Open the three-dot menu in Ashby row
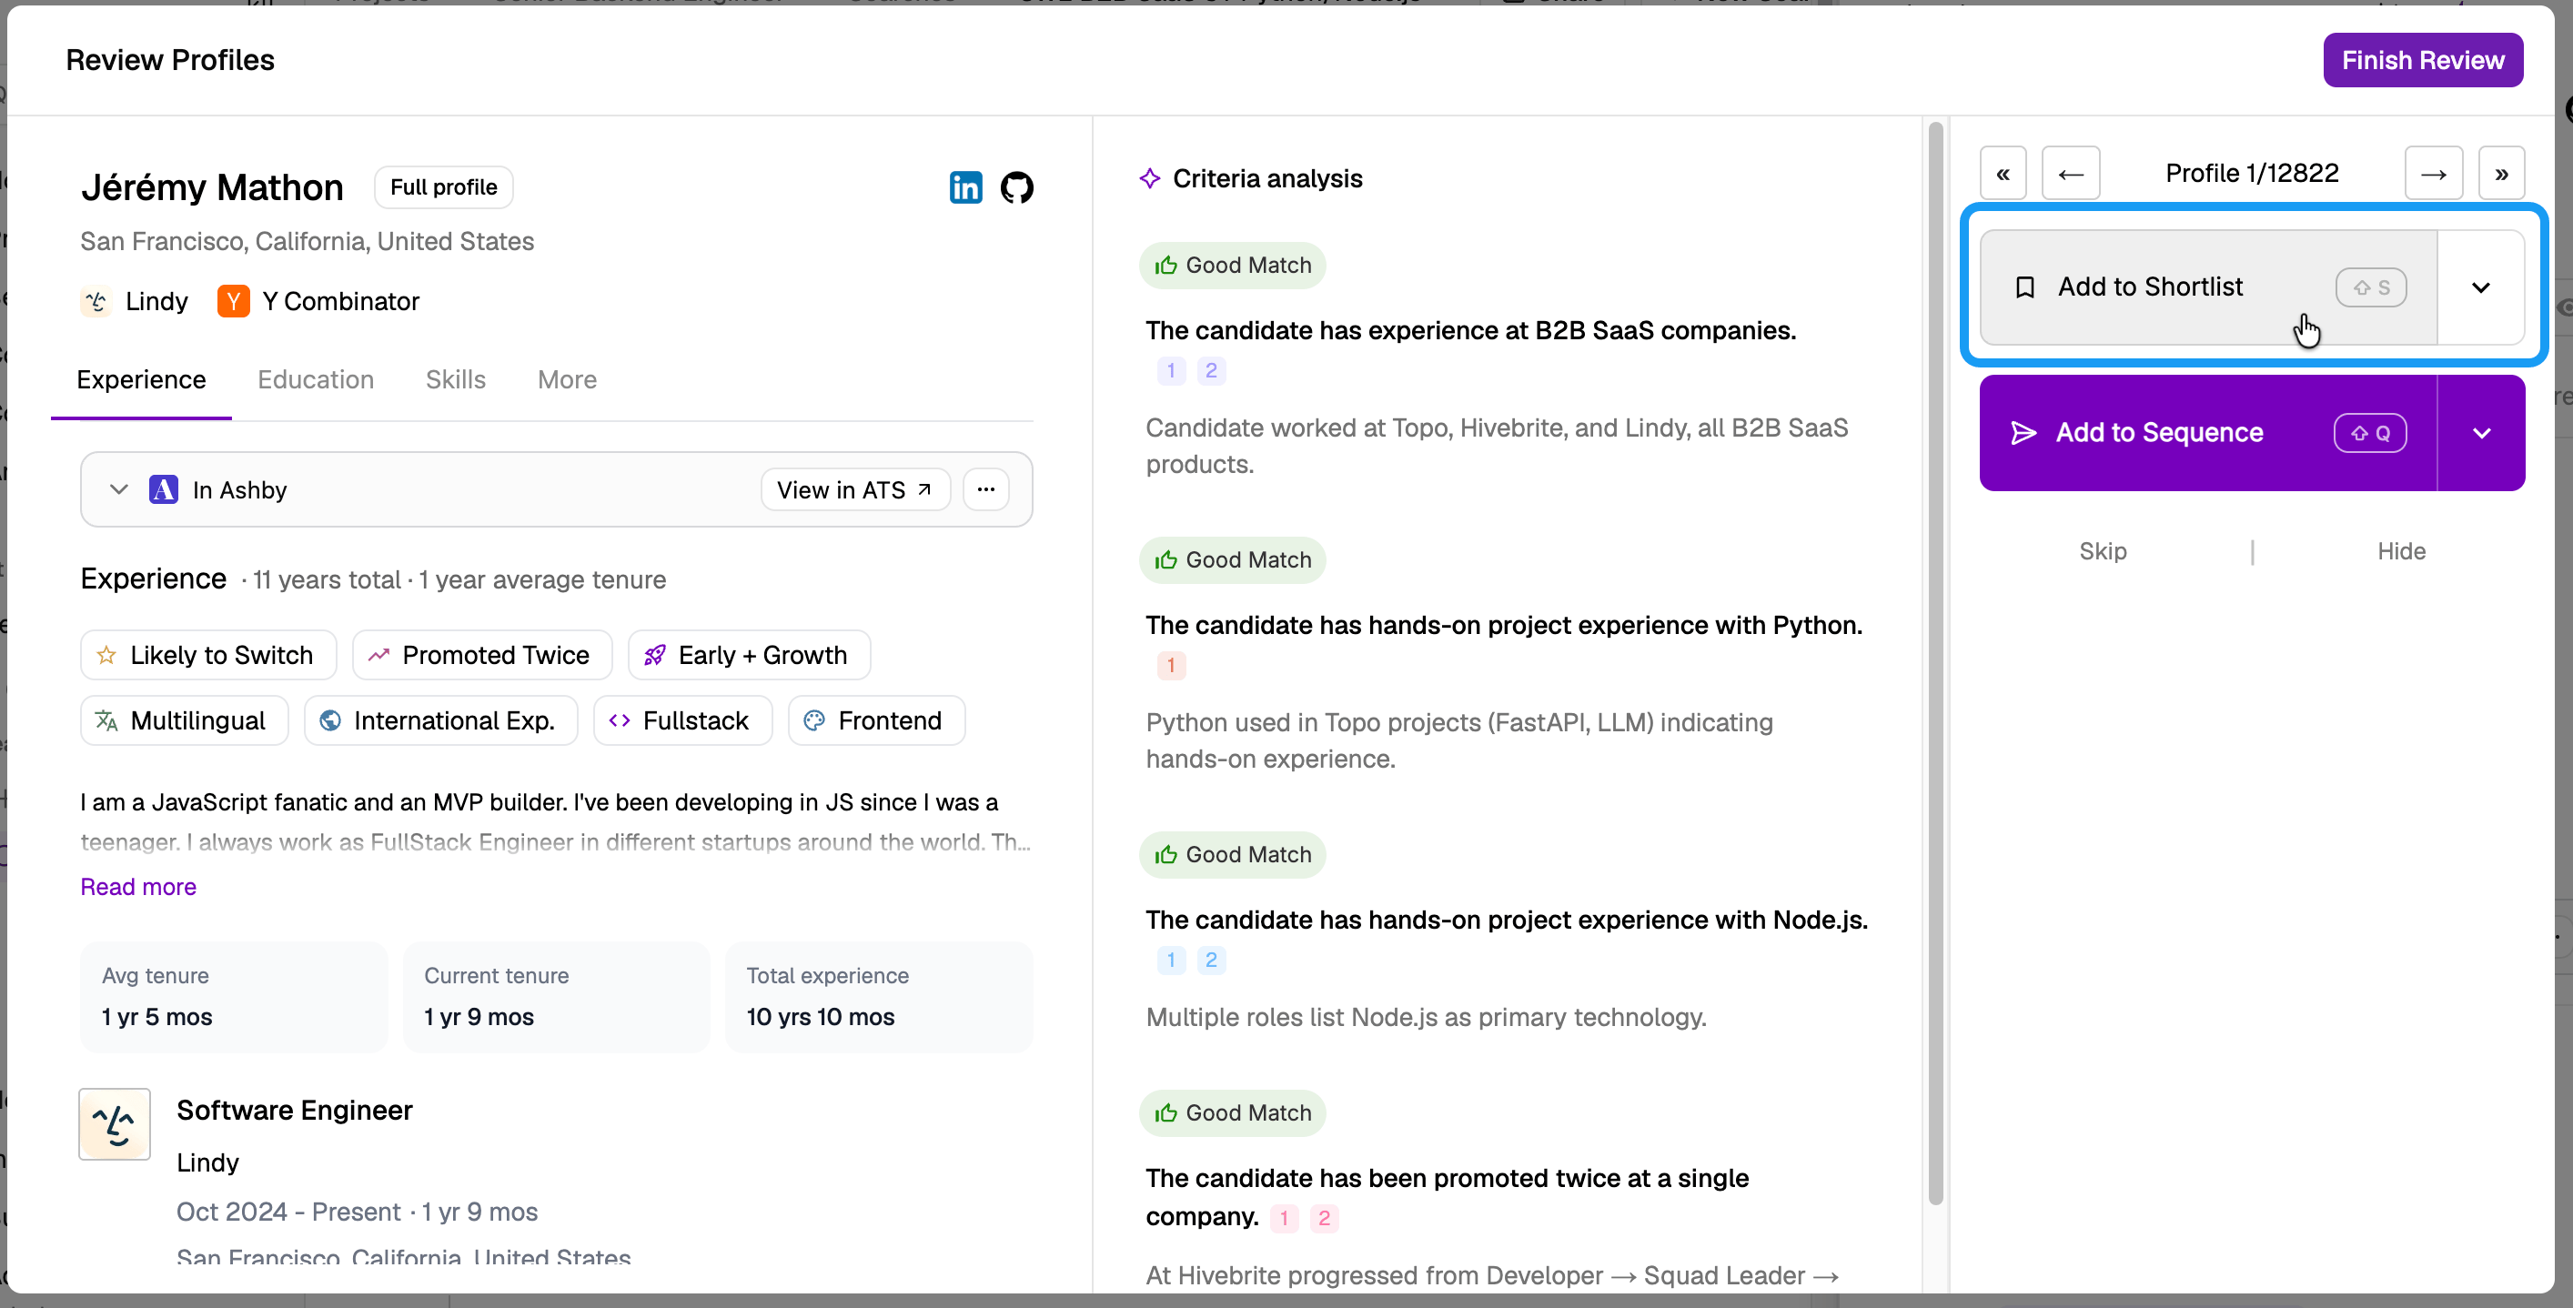 point(986,489)
